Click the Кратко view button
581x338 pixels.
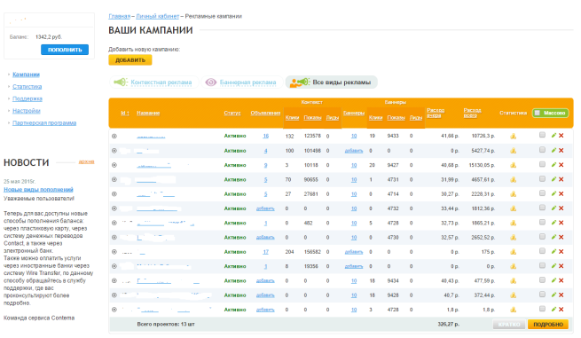(509, 325)
